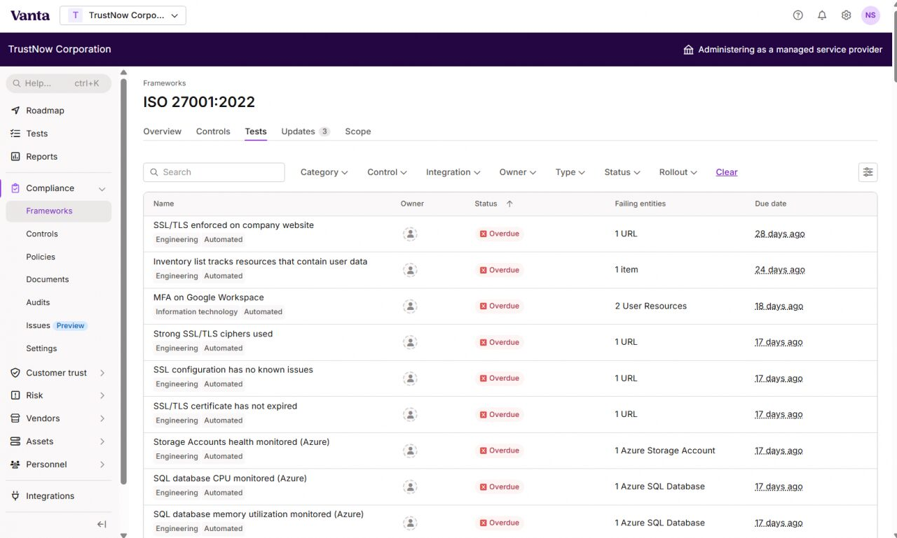This screenshot has width=897, height=538.
Task: Switch to the Overview tab
Action: [x=162, y=132]
